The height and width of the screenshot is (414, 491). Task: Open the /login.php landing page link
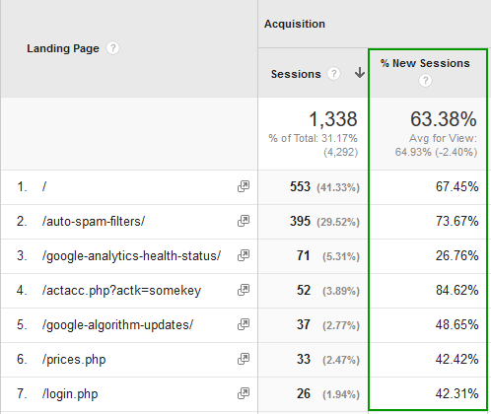(70, 393)
